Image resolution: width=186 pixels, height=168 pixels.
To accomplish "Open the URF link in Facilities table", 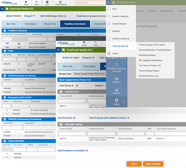I will (7, 47).
